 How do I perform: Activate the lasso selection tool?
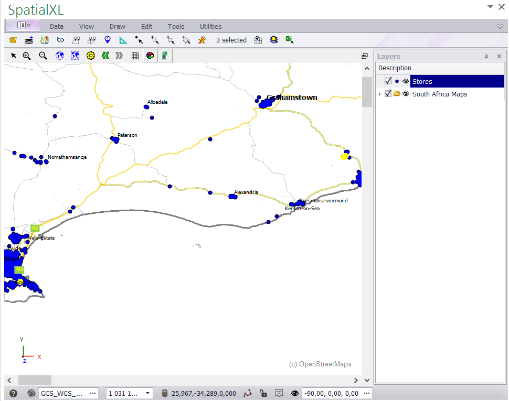tap(186, 40)
